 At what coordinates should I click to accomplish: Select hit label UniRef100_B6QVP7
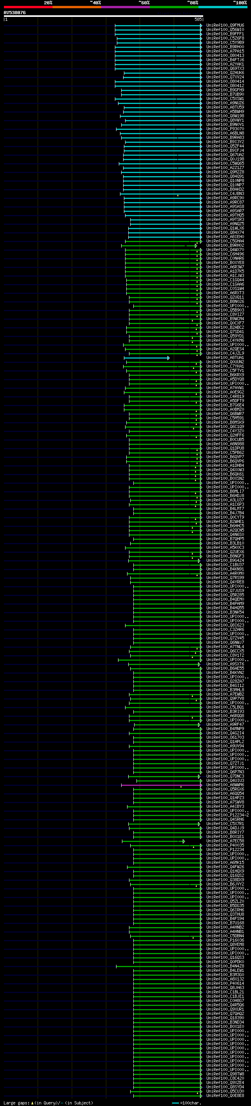(225, 457)
